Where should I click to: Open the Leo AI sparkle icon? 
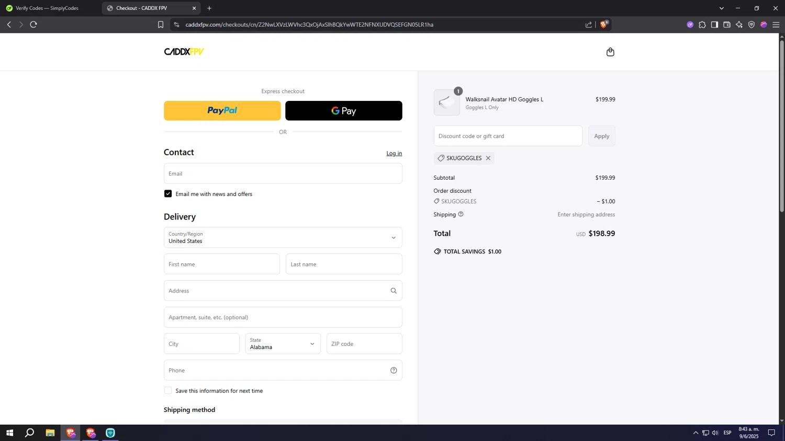click(739, 25)
